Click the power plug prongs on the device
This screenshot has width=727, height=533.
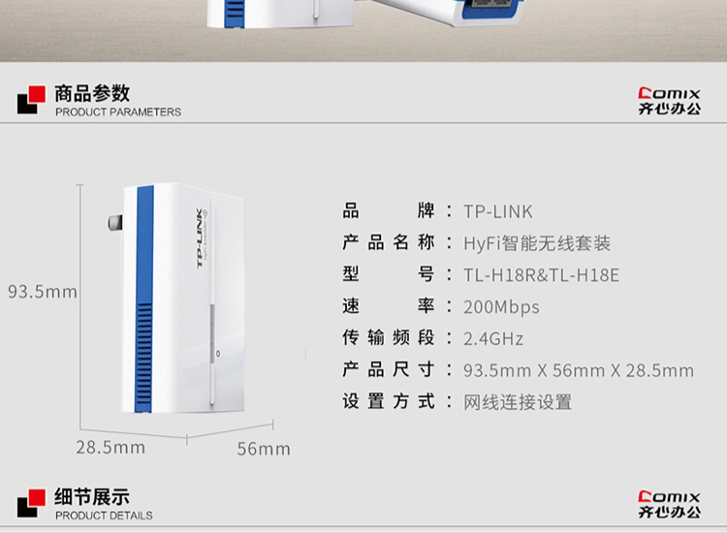pos(115,223)
